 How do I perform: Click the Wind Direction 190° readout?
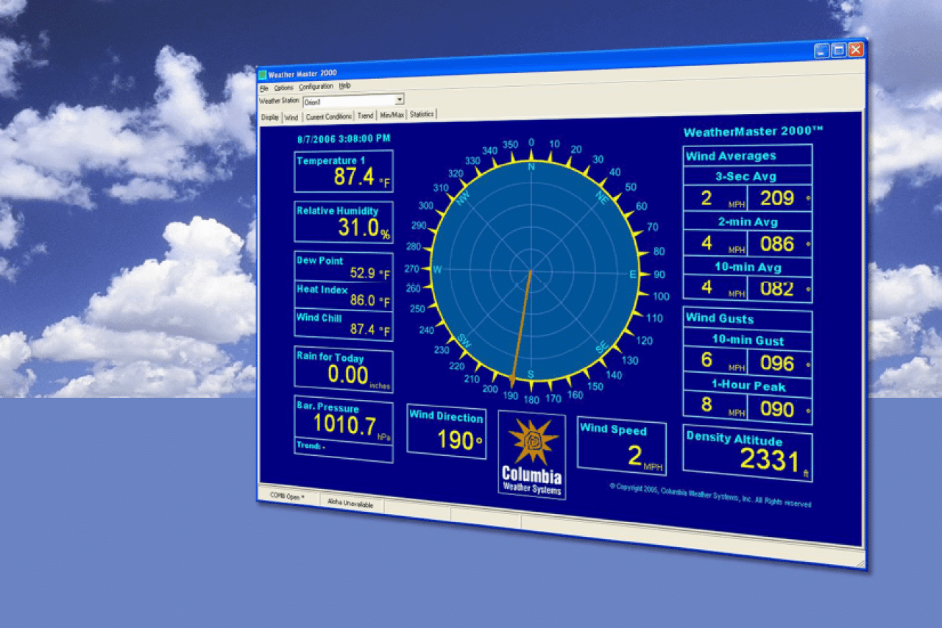tap(460, 440)
